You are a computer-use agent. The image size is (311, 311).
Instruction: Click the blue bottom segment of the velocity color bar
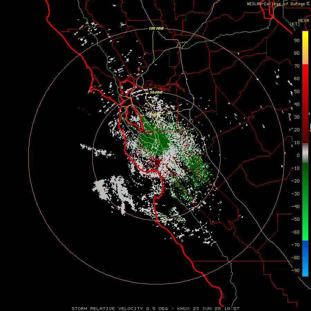pos(305,258)
